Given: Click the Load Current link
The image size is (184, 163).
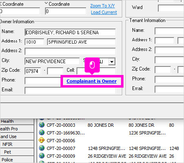Looking at the screenshot, I should [104, 12].
